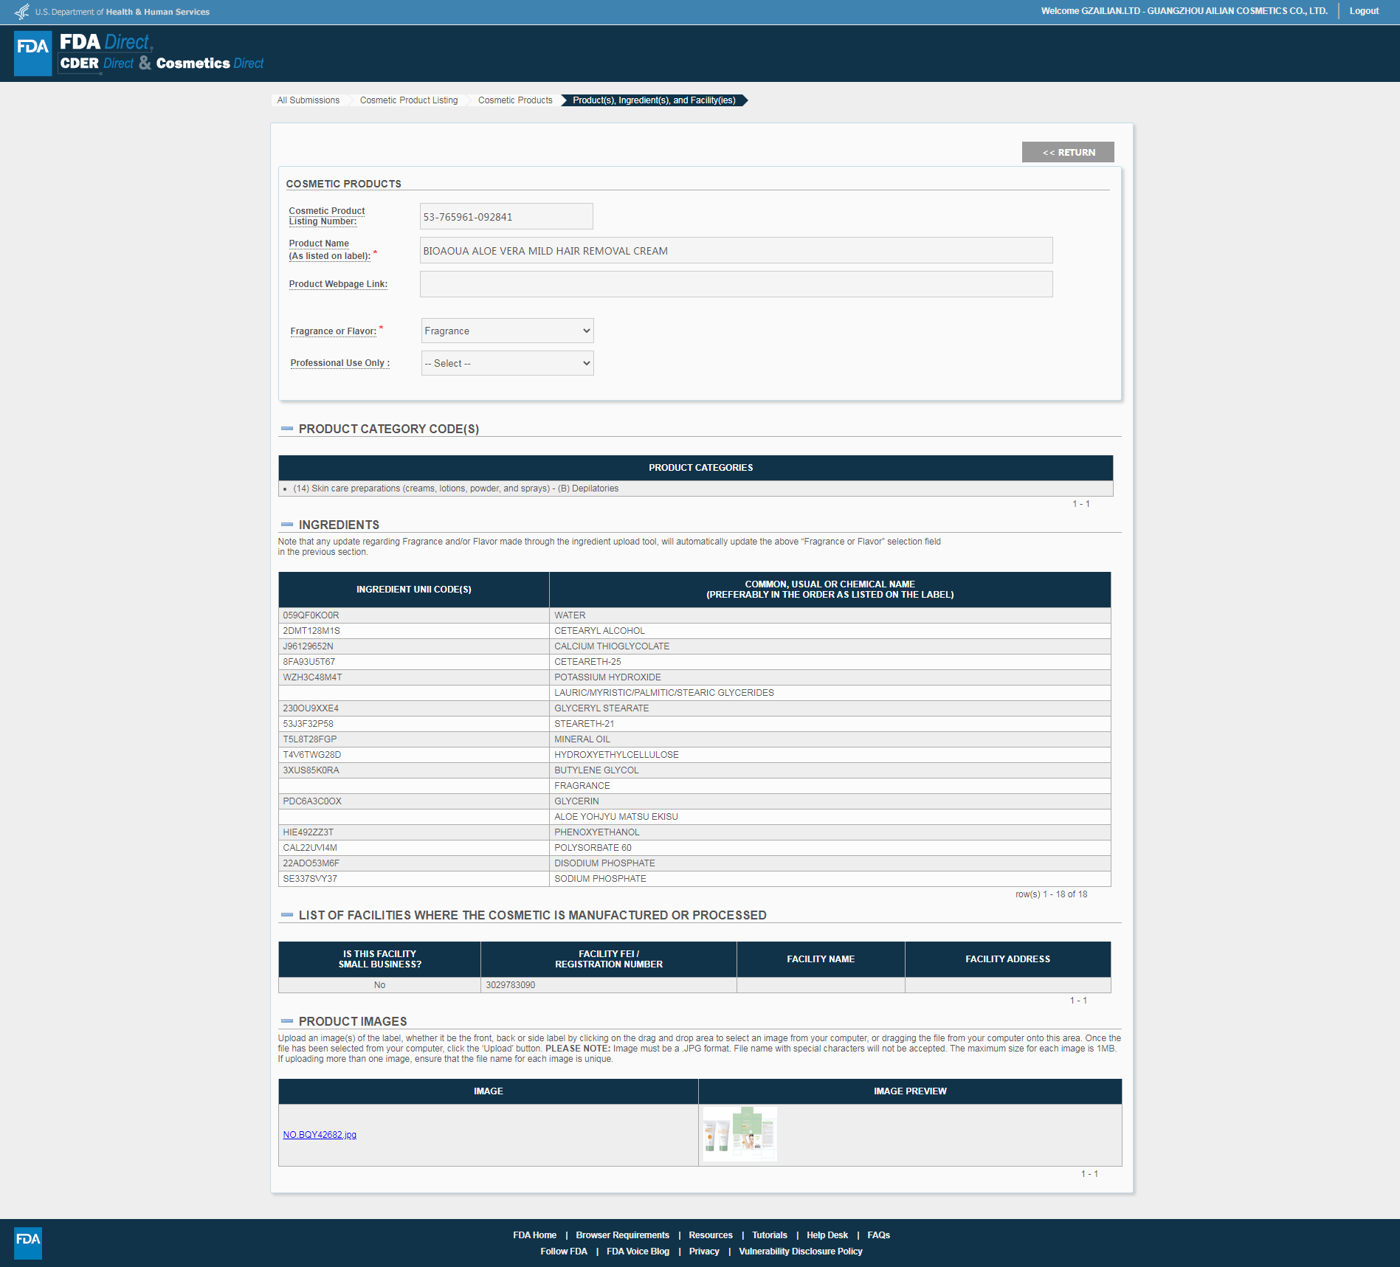1400x1267 pixels.
Task: Click the Product Name text field
Action: pyautogui.click(x=736, y=251)
